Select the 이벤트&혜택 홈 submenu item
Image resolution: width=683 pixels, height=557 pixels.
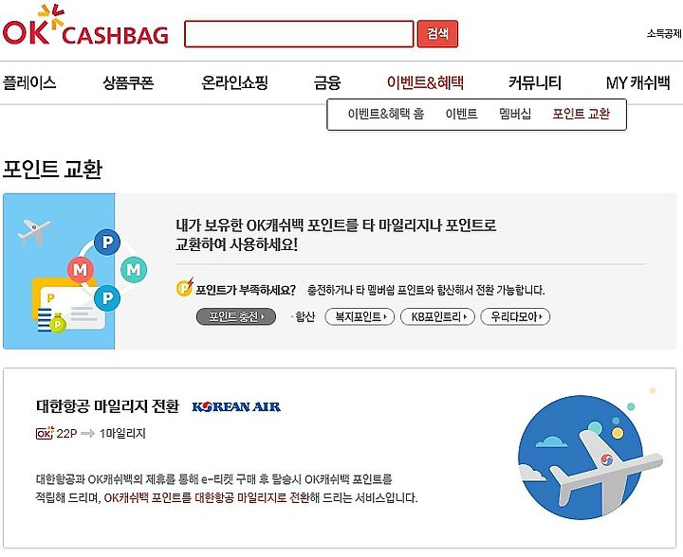pyautogui.click(x=385, y=114)
